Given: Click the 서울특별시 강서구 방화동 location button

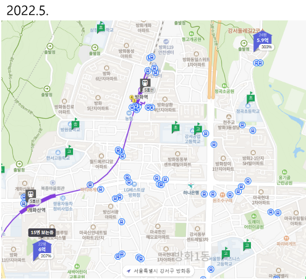Looking at the screenshot, I should [158, 271].
